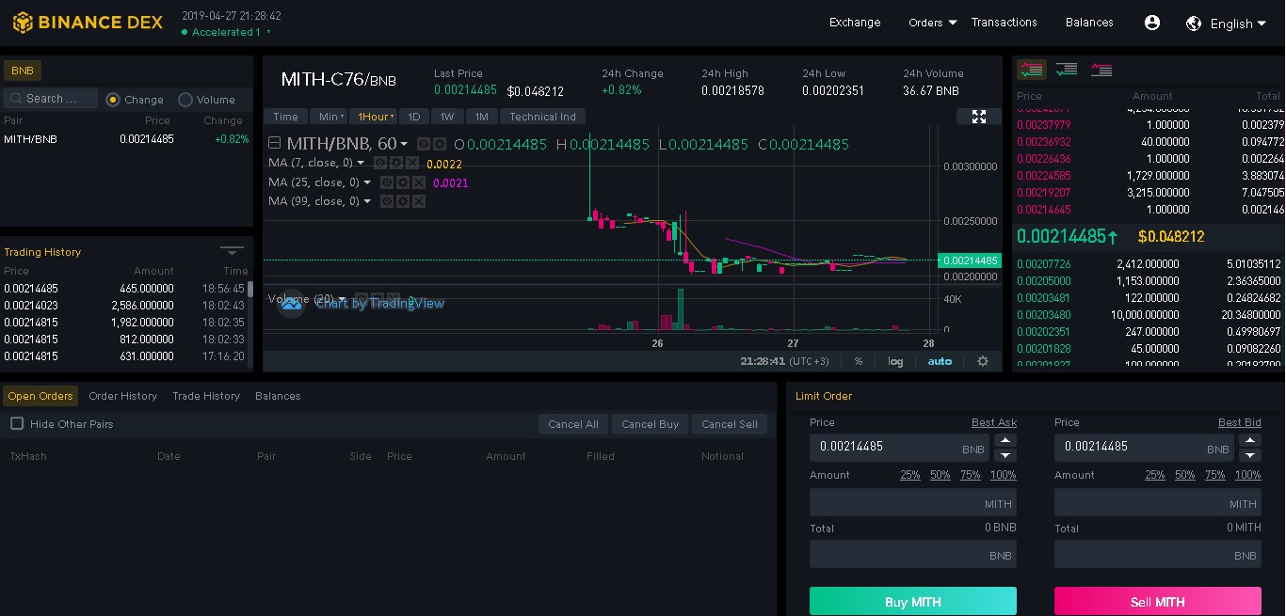This screenshot has height=616, width=1286.
Task: Select the combined buy/sell order book view
Action: 1031,69
